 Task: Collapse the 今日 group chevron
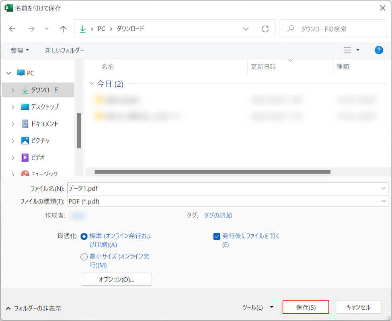[x=91, y=83]
